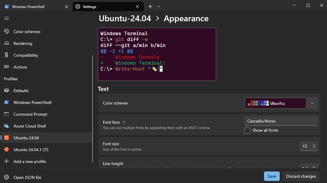Click the Open JSON file gear icon
Screen dimensions: 327x183
[x=7, y=177]
